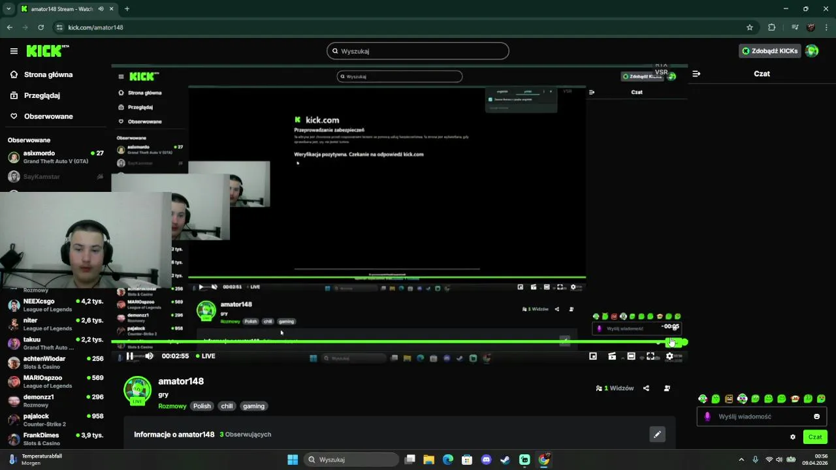The image size is (836, 470).
Task: Open asixmordo channel
Action: pos(56,157)
